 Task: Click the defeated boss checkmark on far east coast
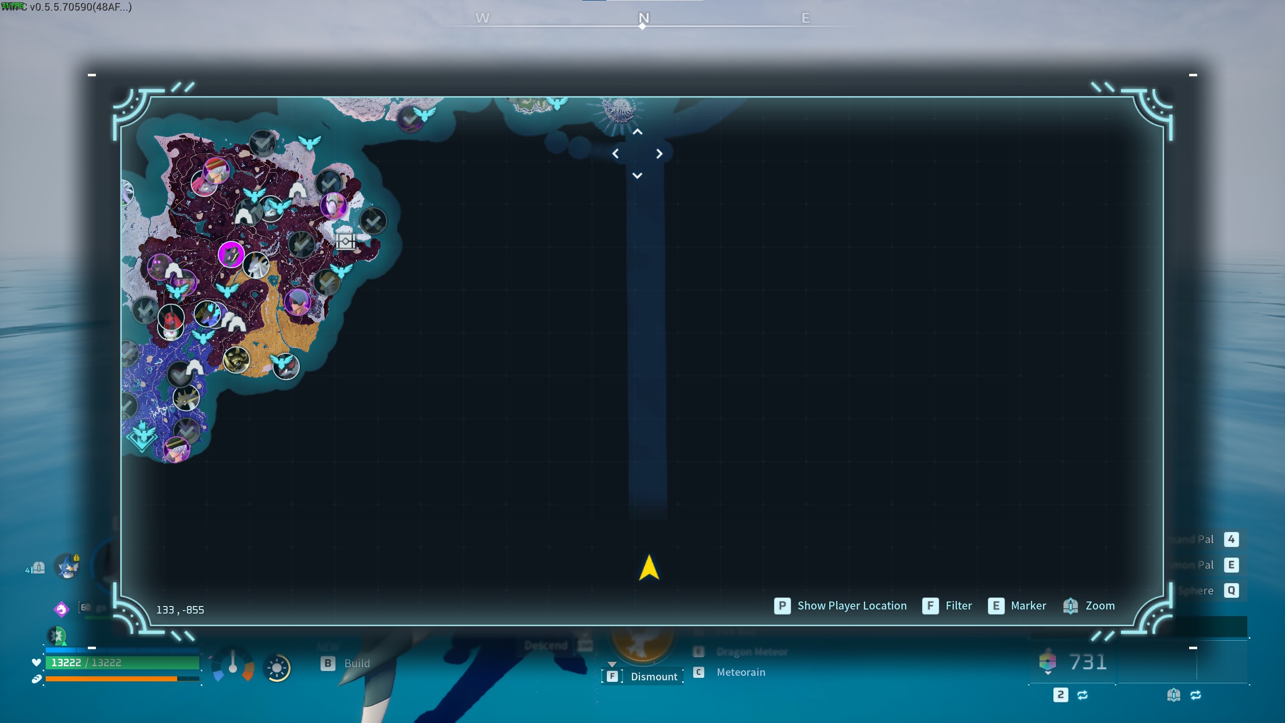tap(373, 221)
